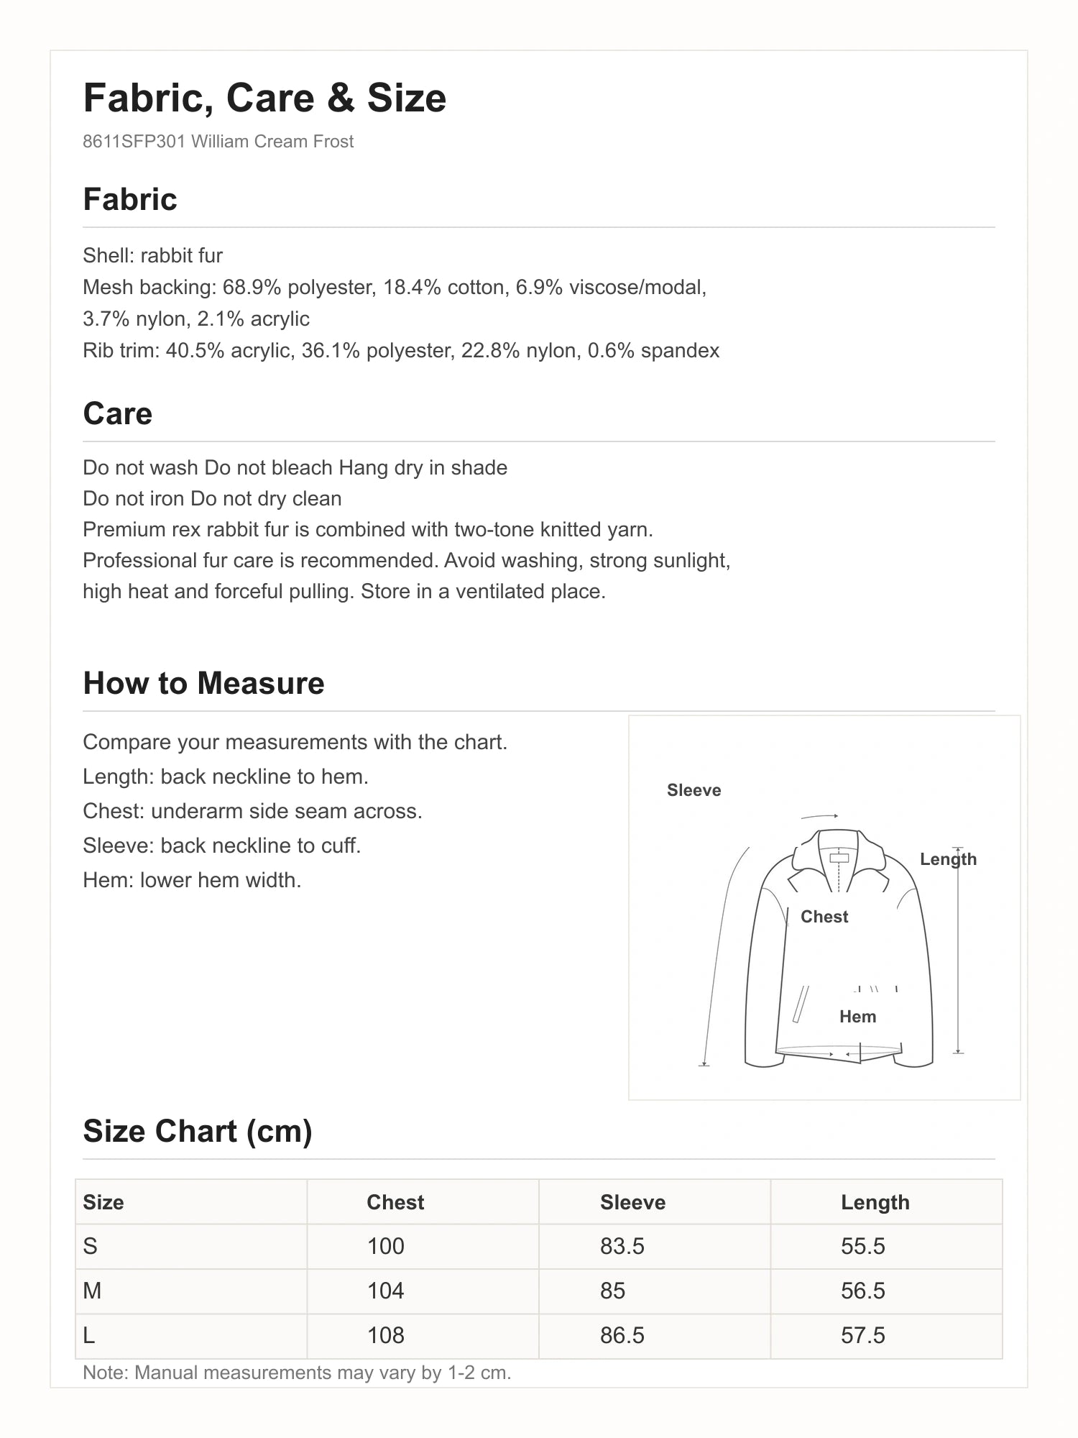Click the Size Chart (cm) heading
The width and height of the screenshot is (1078, 1438).
pyautogui.click(x=198, y=1131)
